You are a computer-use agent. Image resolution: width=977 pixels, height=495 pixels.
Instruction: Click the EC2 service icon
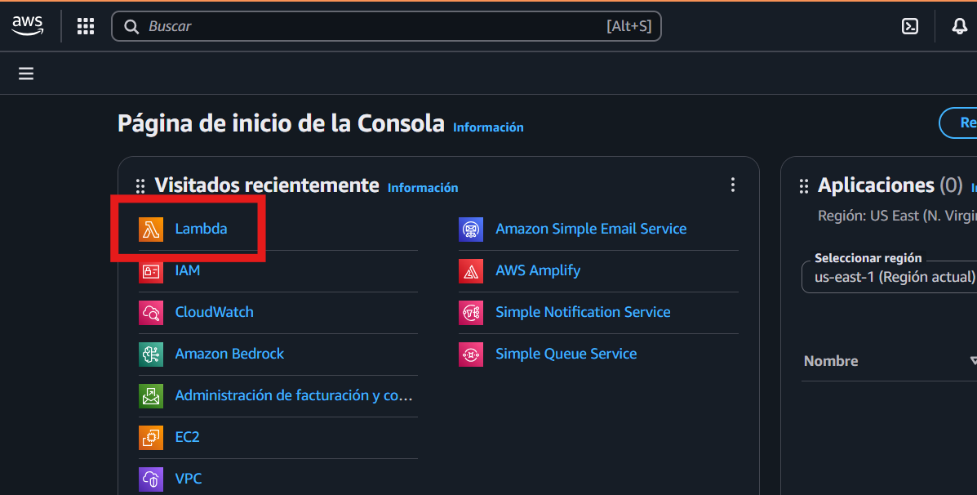pyautogui.click(x=151, y=437)
